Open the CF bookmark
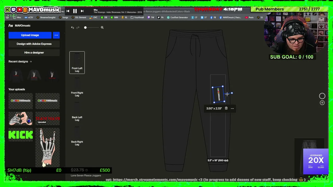Screen dimensions: 333x187 click(x=194, y=17)
